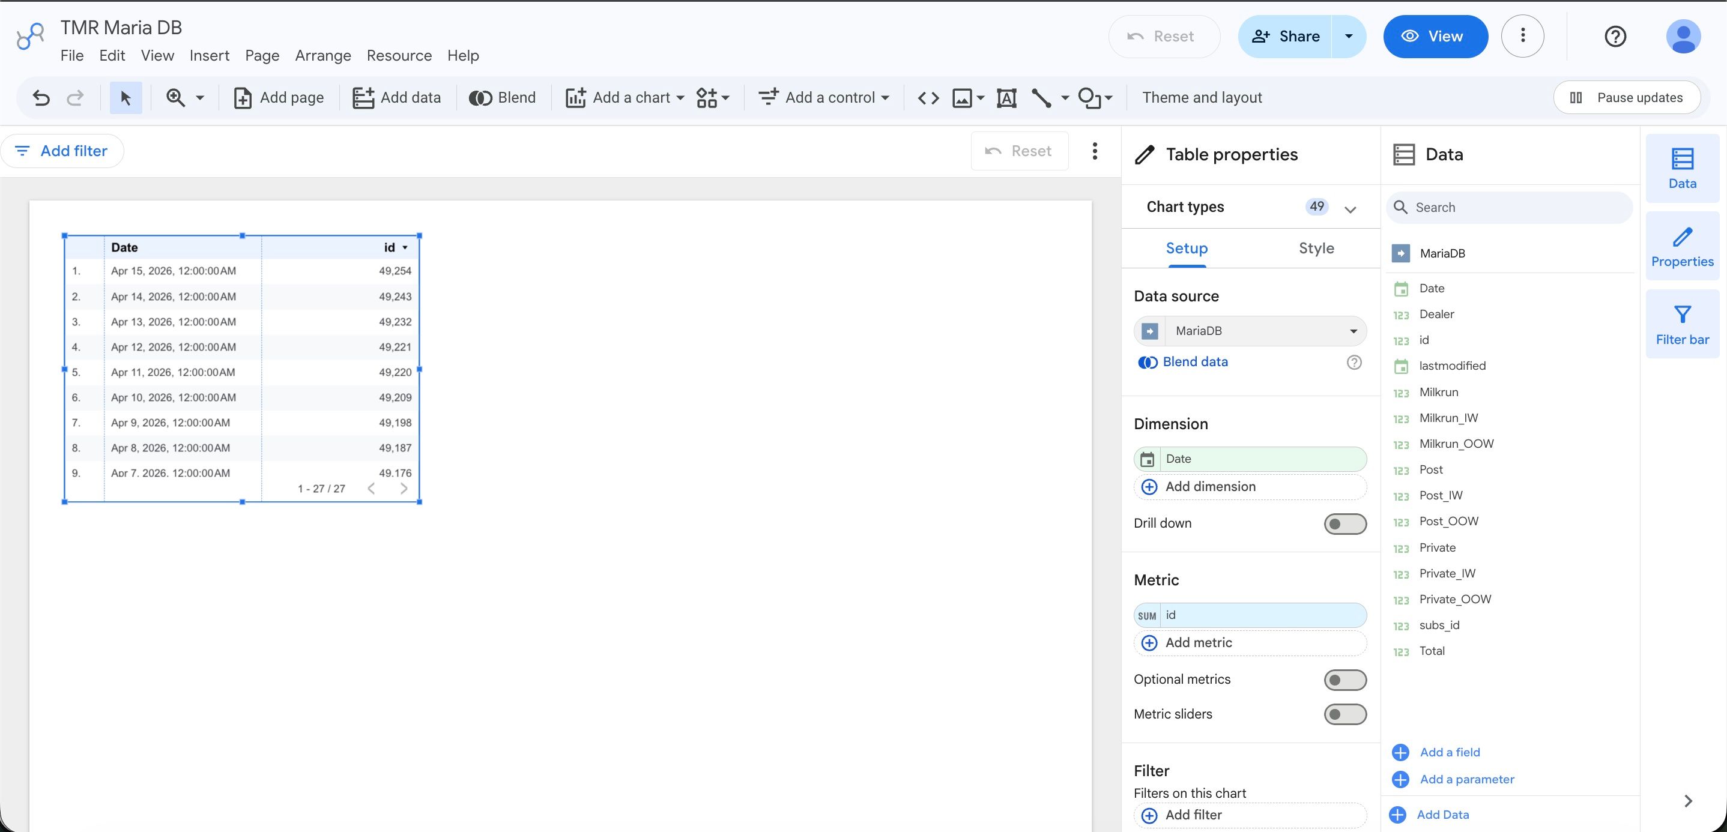Expand the Chart types section
1727x832 pixels.
[1349, 208]
